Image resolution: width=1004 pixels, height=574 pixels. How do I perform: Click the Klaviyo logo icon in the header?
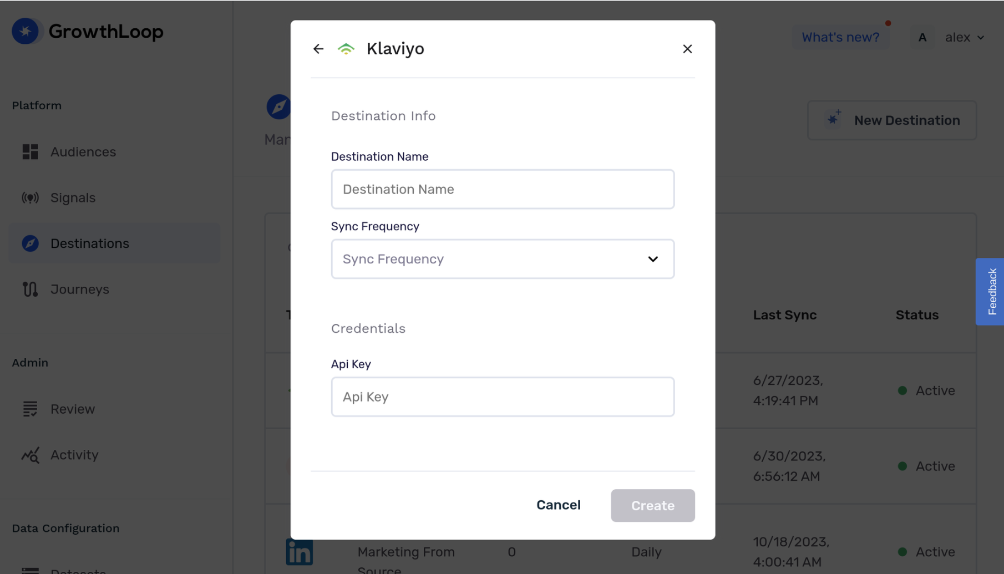(346, 49)
